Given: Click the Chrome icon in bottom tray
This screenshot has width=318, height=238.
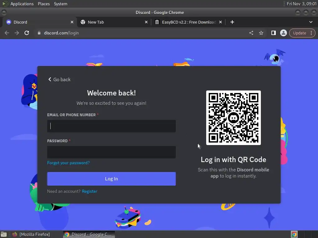Looking at the screenshot, I should (294, 234).
